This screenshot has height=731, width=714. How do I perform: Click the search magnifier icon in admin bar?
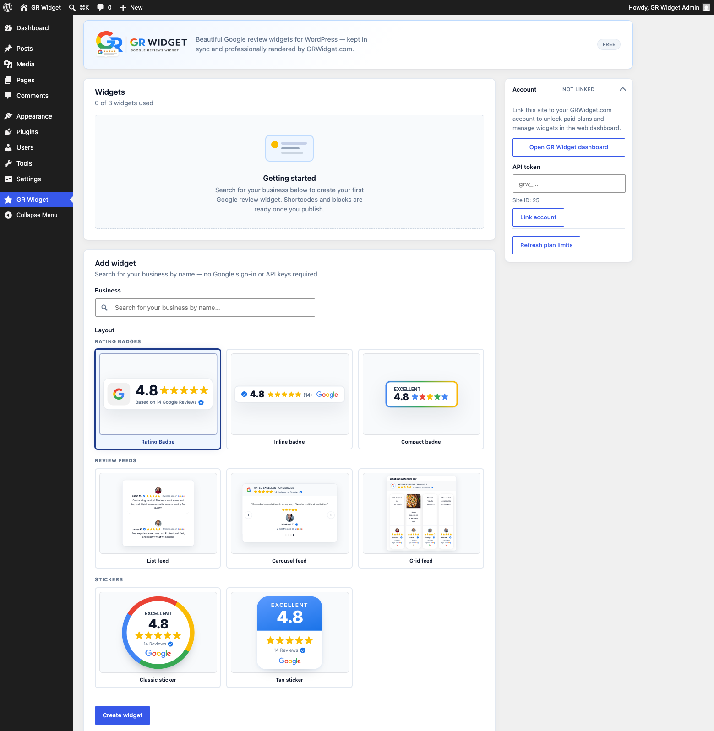[72, 7]
